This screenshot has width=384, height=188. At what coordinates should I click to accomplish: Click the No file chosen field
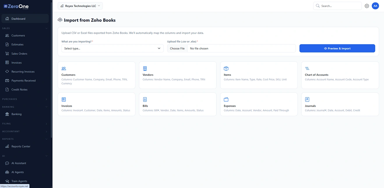click(x=241, y=48)
